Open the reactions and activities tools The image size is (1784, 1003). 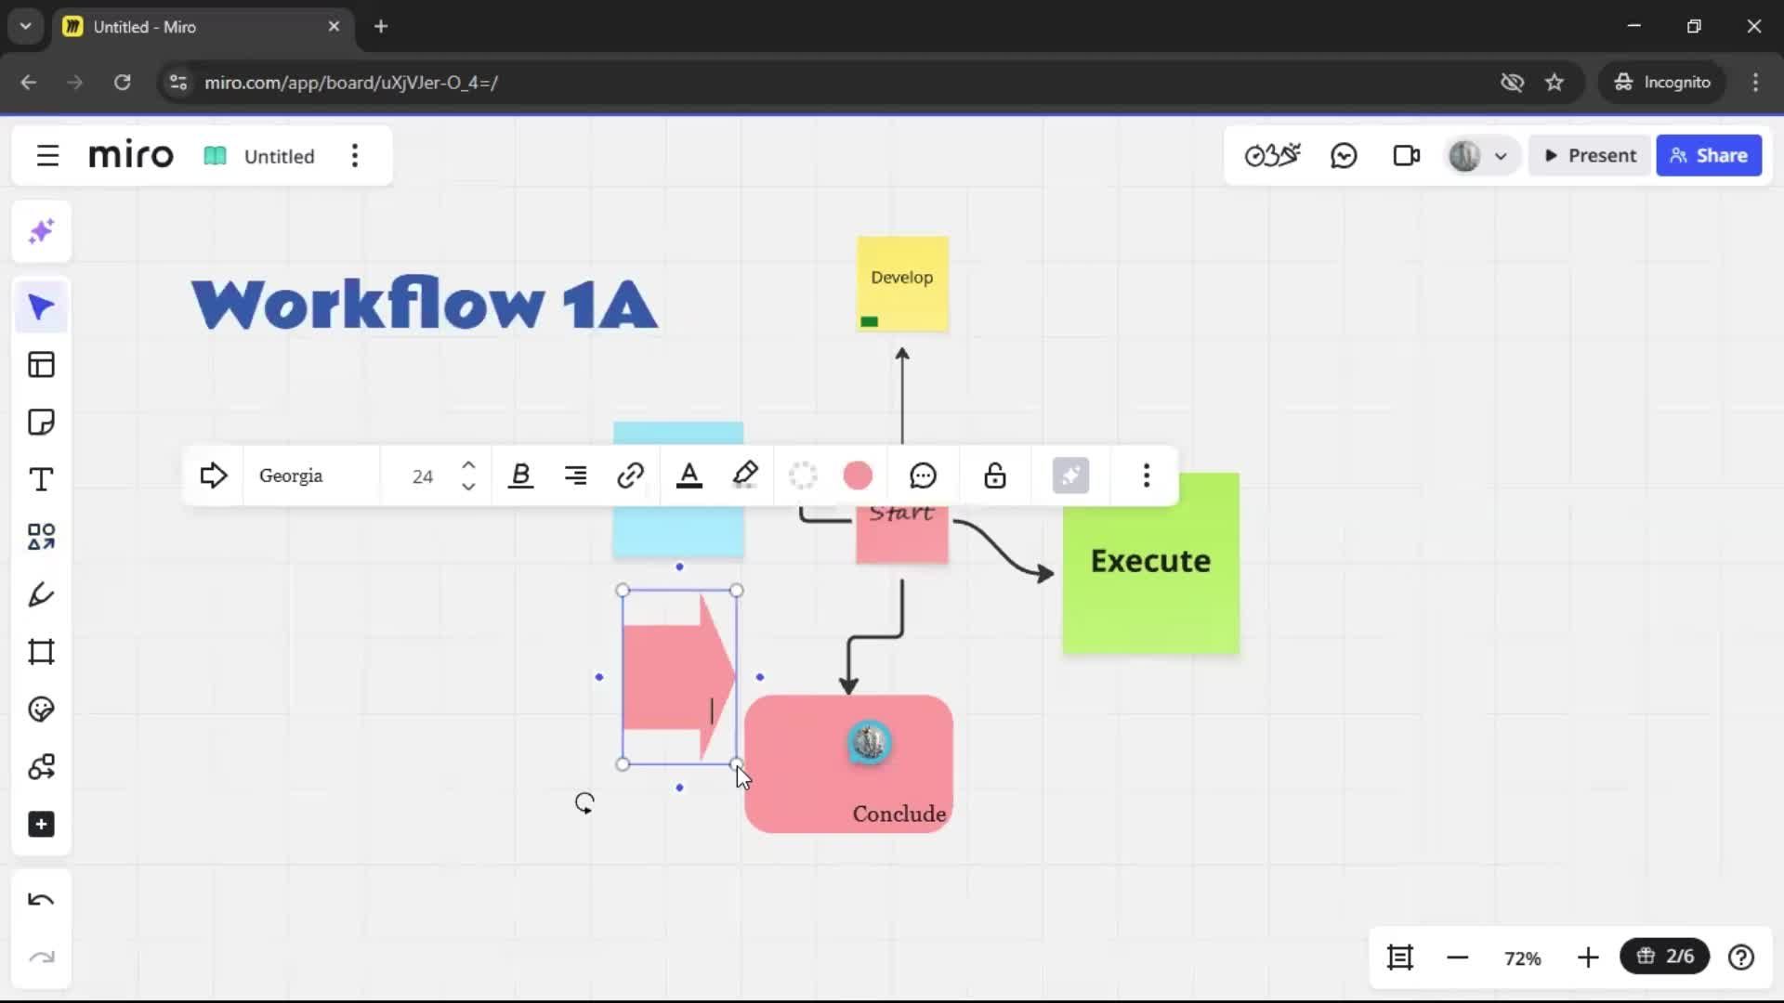[x=1272, y=155]
